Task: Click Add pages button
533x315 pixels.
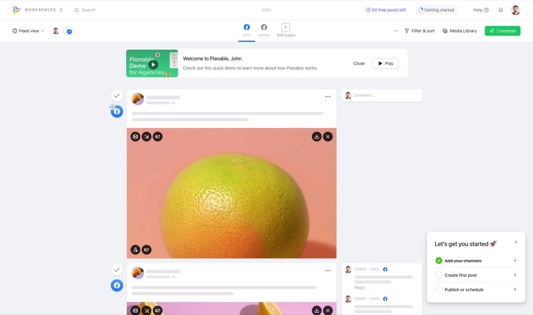Action: coord(286,30)
